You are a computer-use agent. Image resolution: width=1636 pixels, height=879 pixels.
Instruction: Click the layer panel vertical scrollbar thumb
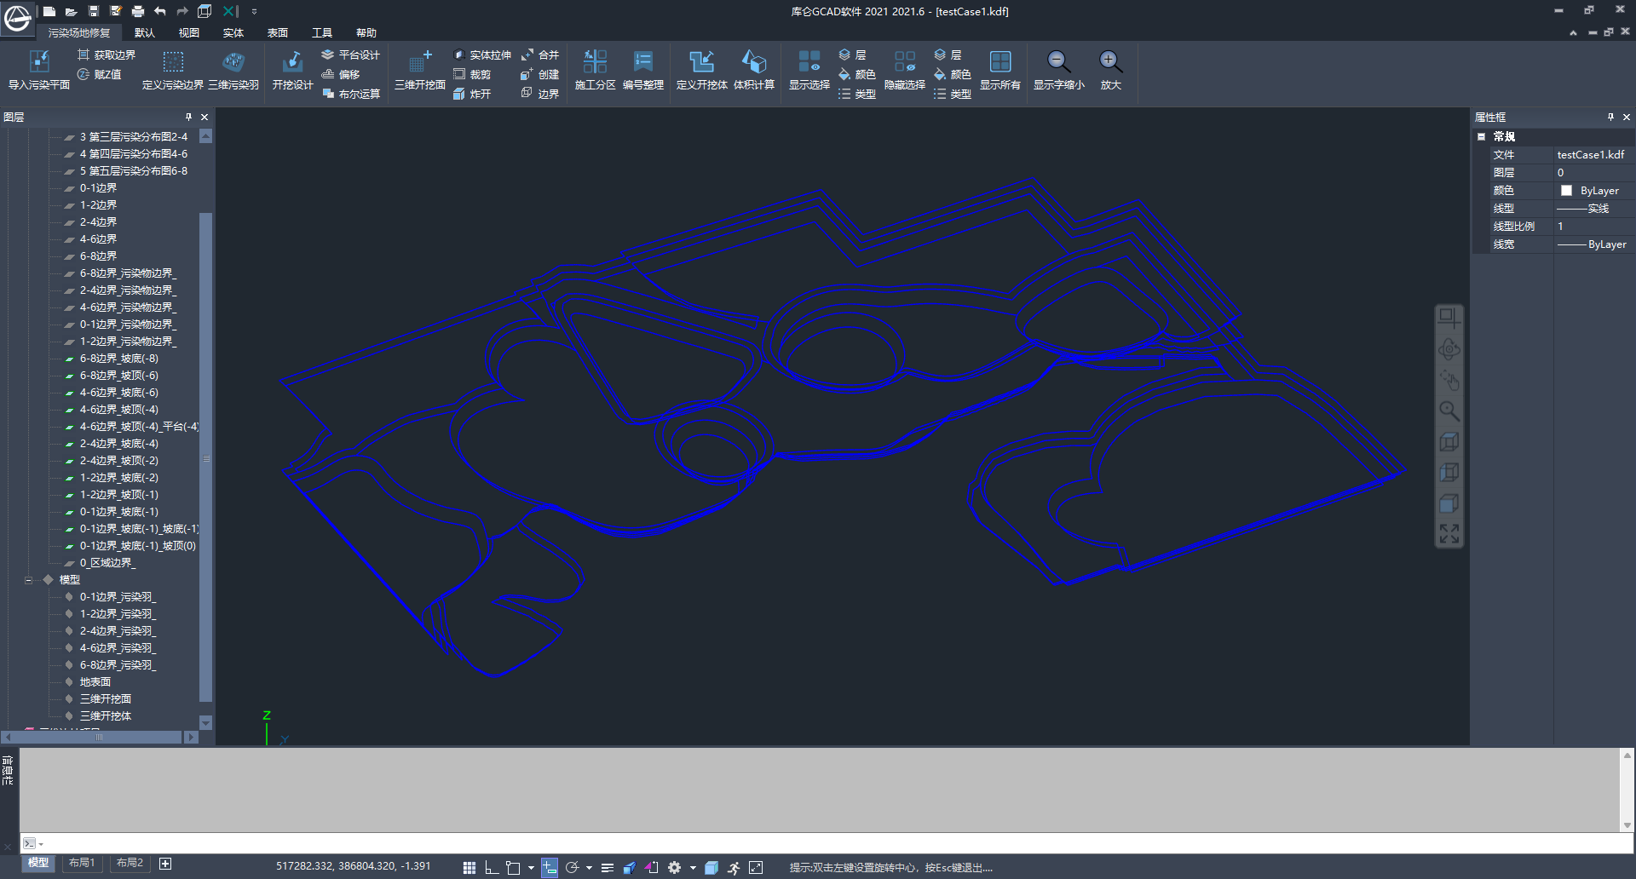[205, 457]
